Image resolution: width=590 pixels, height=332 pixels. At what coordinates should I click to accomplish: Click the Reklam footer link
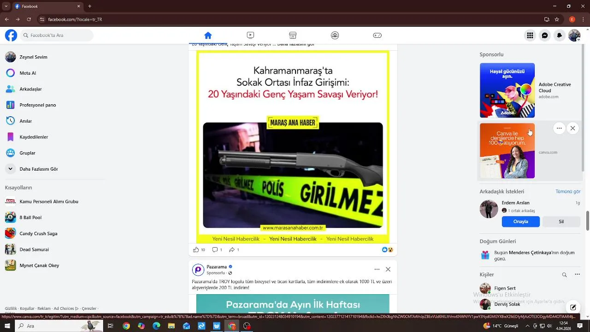pyautogui.click(x=44, y=308)
